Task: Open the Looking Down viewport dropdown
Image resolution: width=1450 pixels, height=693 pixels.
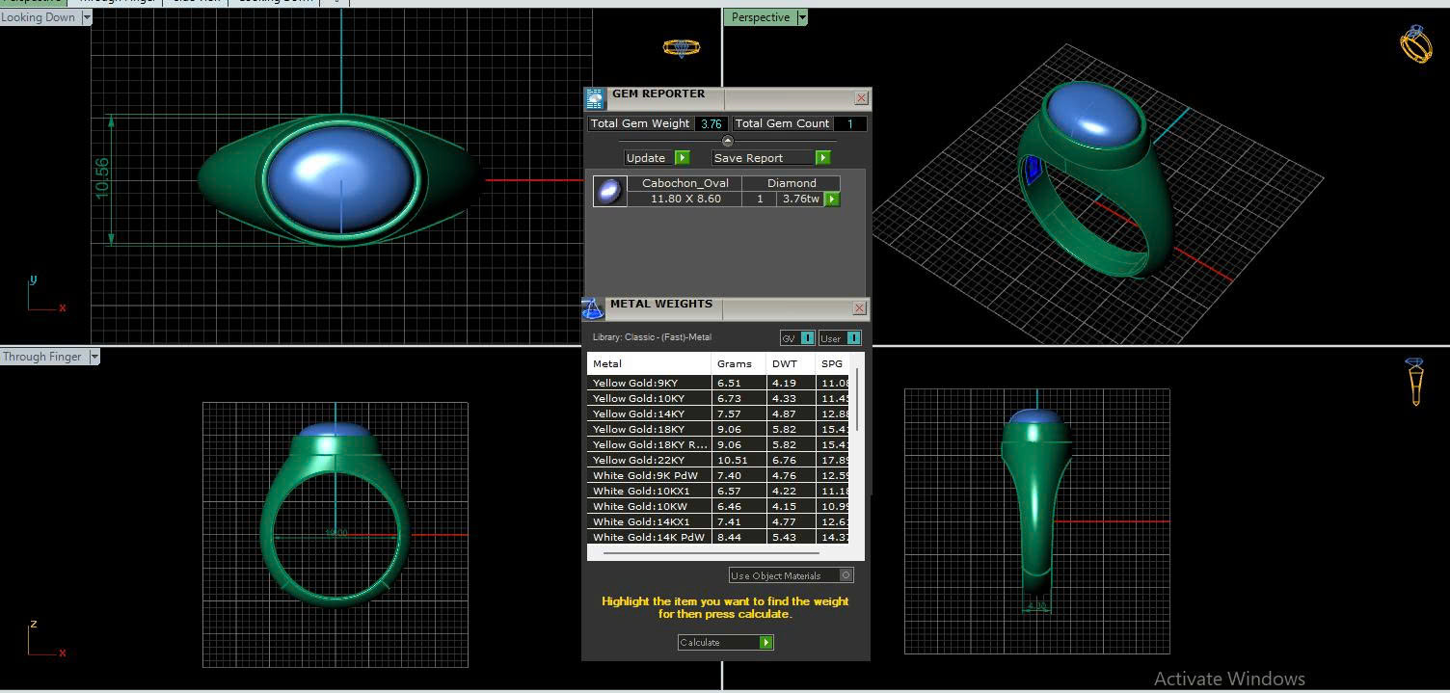Action: pos(87,17)
